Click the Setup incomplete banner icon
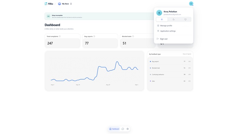 48,16
